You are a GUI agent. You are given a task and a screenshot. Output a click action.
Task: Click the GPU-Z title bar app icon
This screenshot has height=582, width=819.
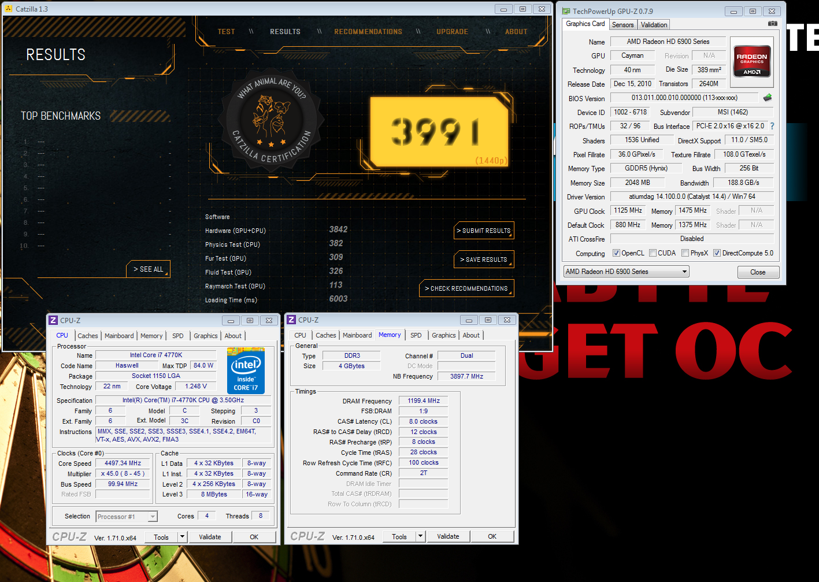pyautogui.click(x=565, y=11)
